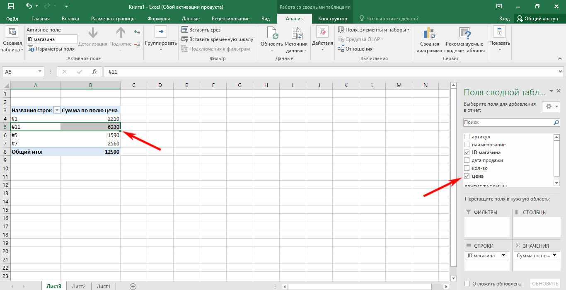Open the PivotChart (Сводная диаграмма) icon

click(x=430, y=33)
